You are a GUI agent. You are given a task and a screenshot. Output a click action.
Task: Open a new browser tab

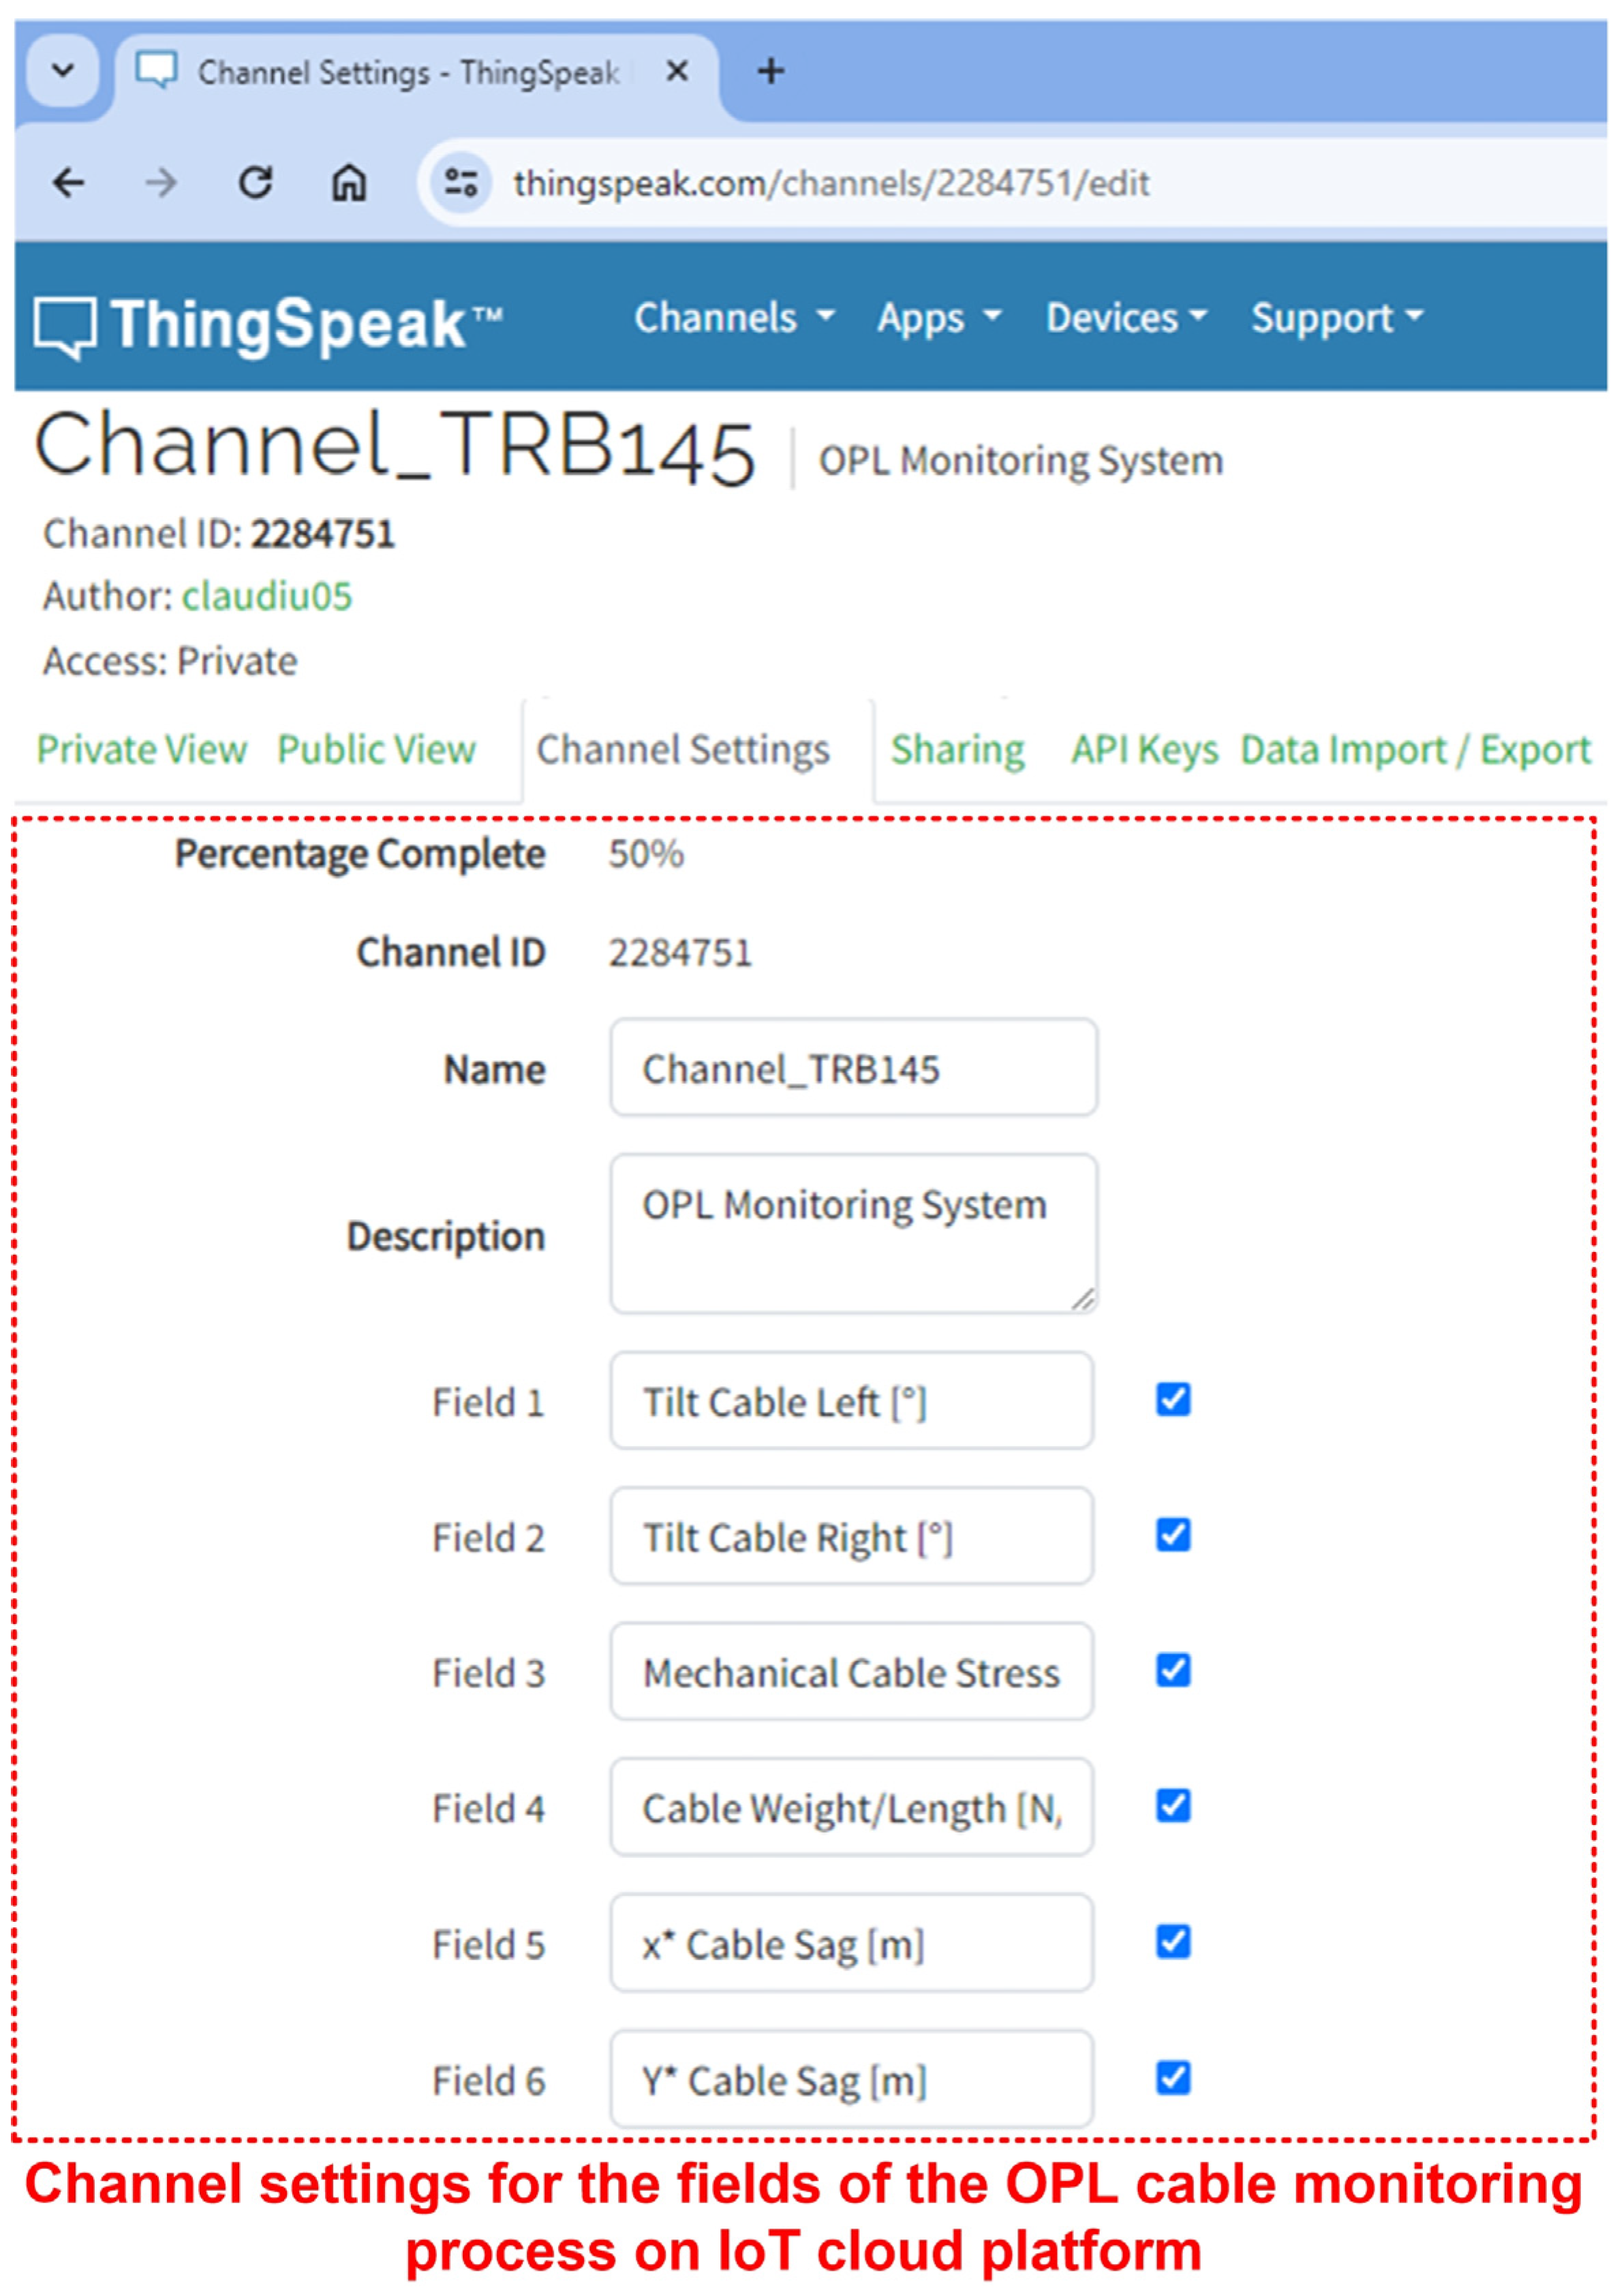click(770, 71)
